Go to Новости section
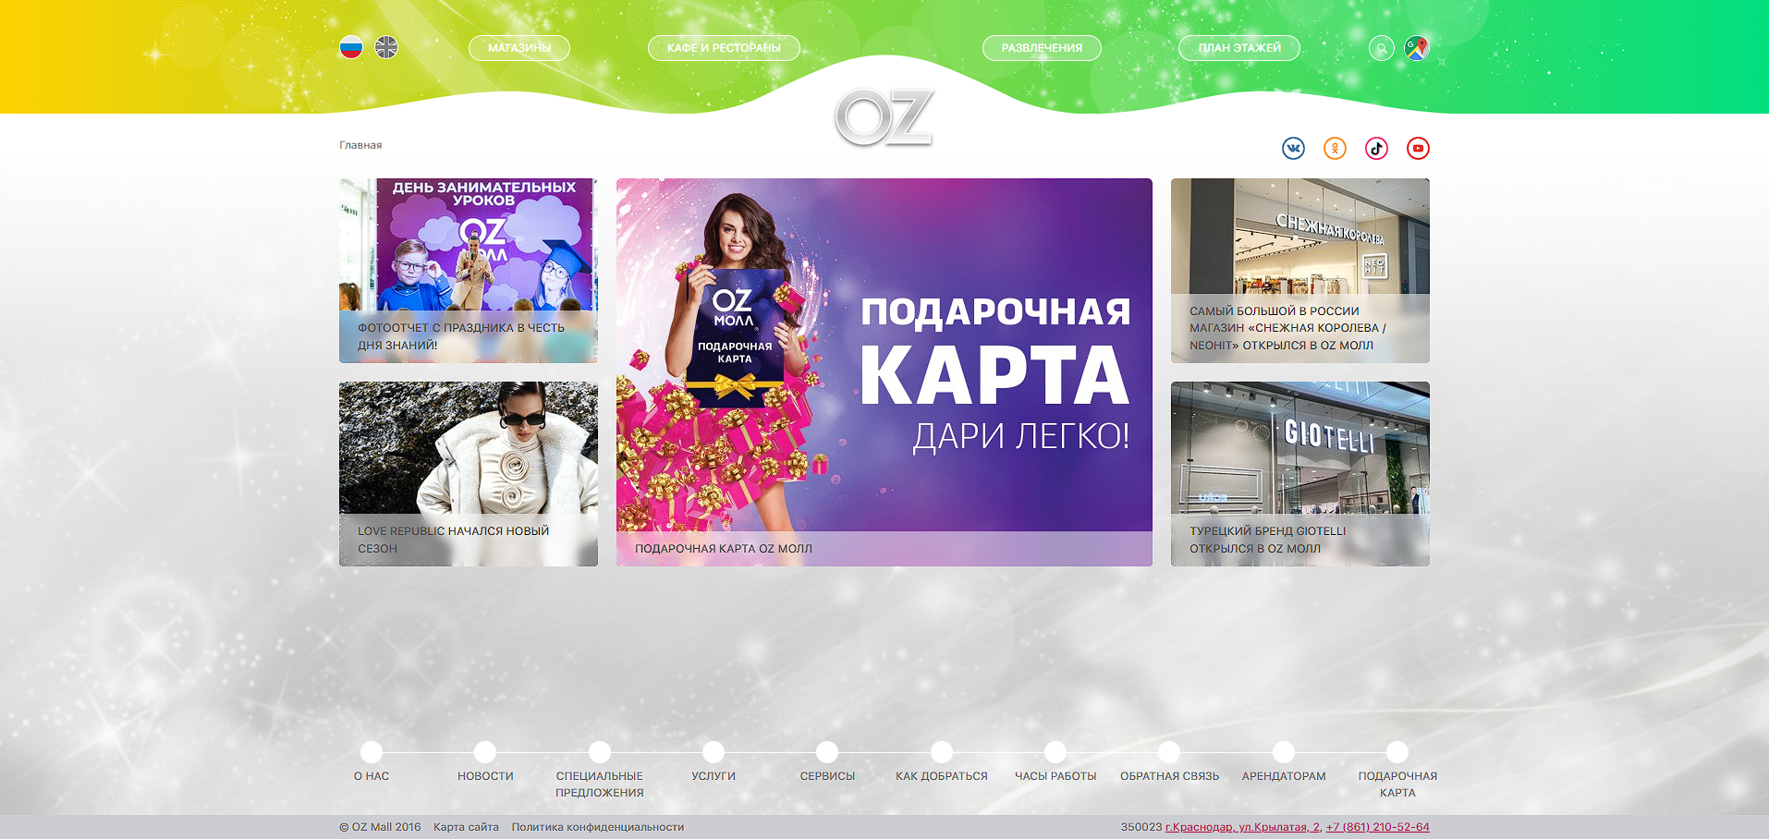Image resolution: width=1769 pixels, height=839 pixels. pyautogui.click(x=485, y=776)
